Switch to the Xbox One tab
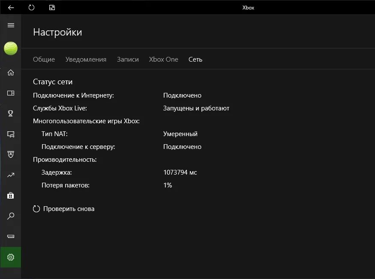Screen dimensions: 375x279 tap(164, 59)
